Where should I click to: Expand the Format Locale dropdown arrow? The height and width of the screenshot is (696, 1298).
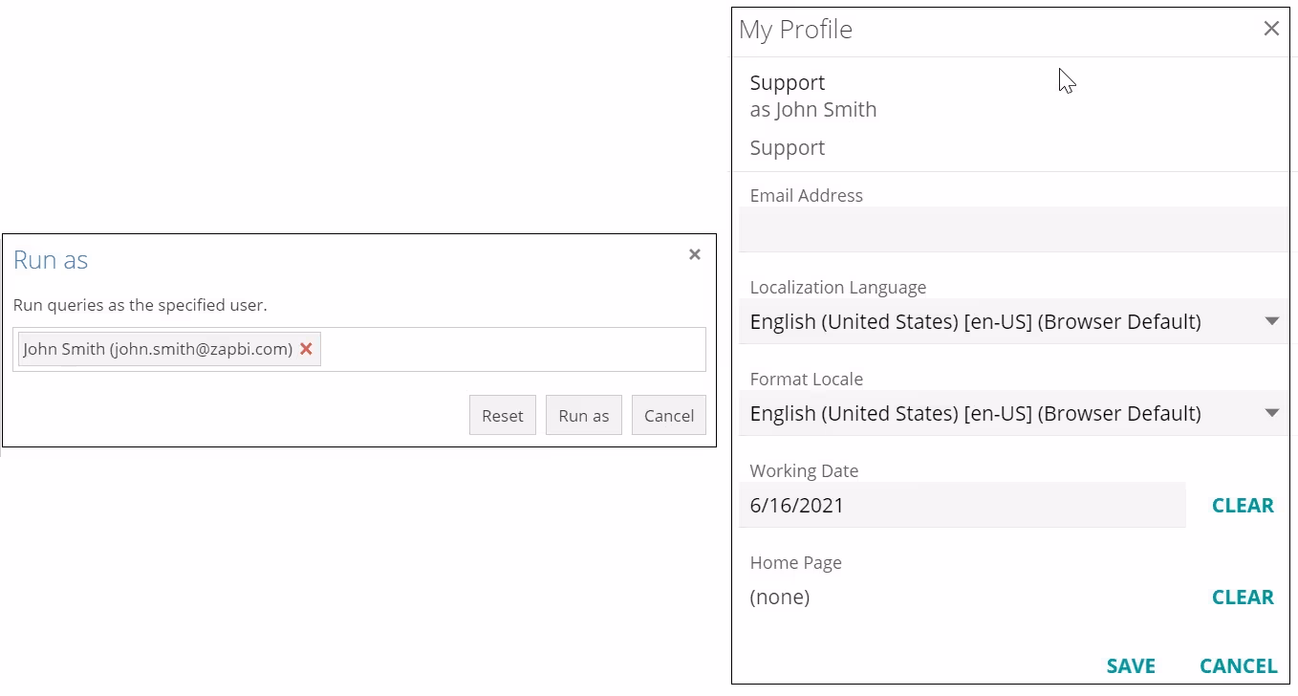pos(1271,413)
